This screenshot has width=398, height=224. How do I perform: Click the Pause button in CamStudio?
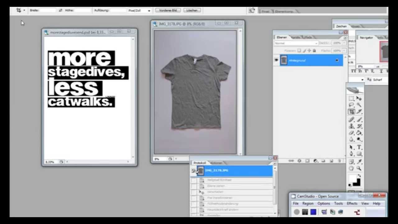pyautogui.click(x=305, y=212)
